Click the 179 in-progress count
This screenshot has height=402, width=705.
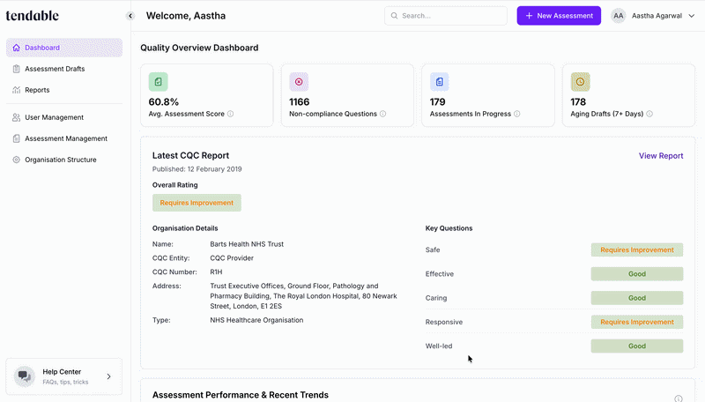437,102
